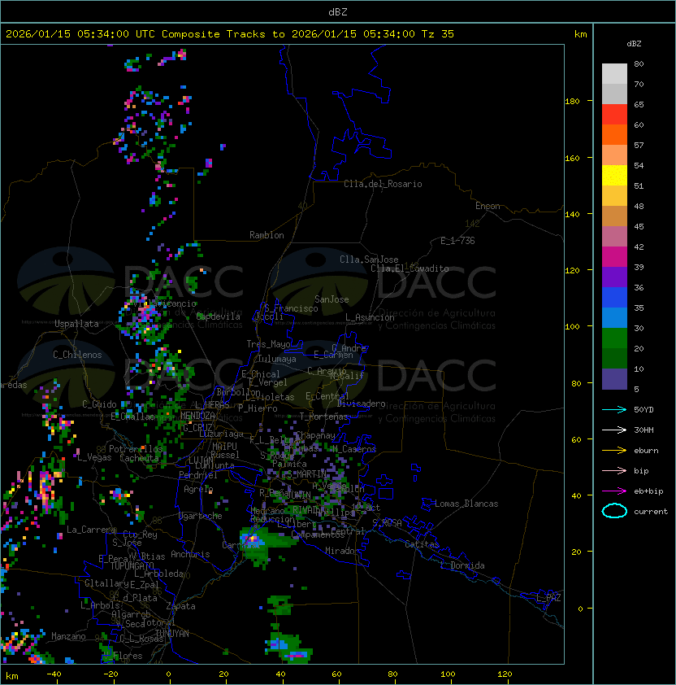This screenshot has height=685, width=676.
Task: Click the Capdevila place label
Action: point(219,316)
